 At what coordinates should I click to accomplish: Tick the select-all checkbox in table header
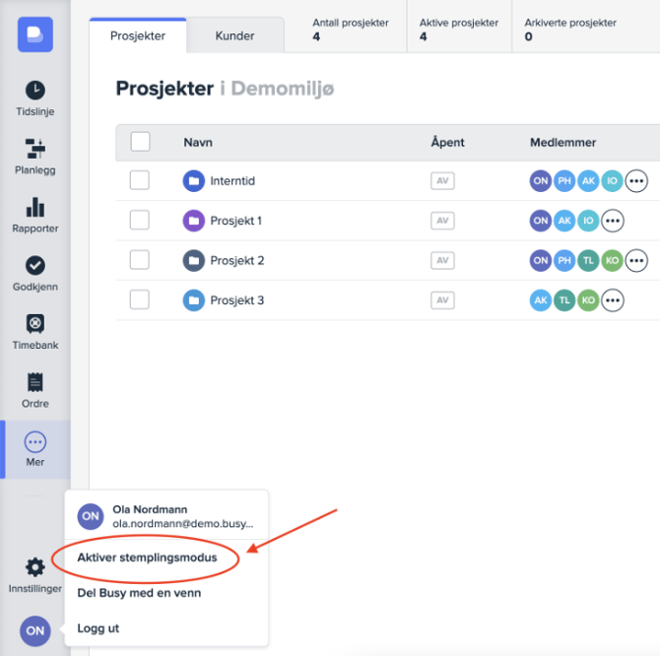140,142
